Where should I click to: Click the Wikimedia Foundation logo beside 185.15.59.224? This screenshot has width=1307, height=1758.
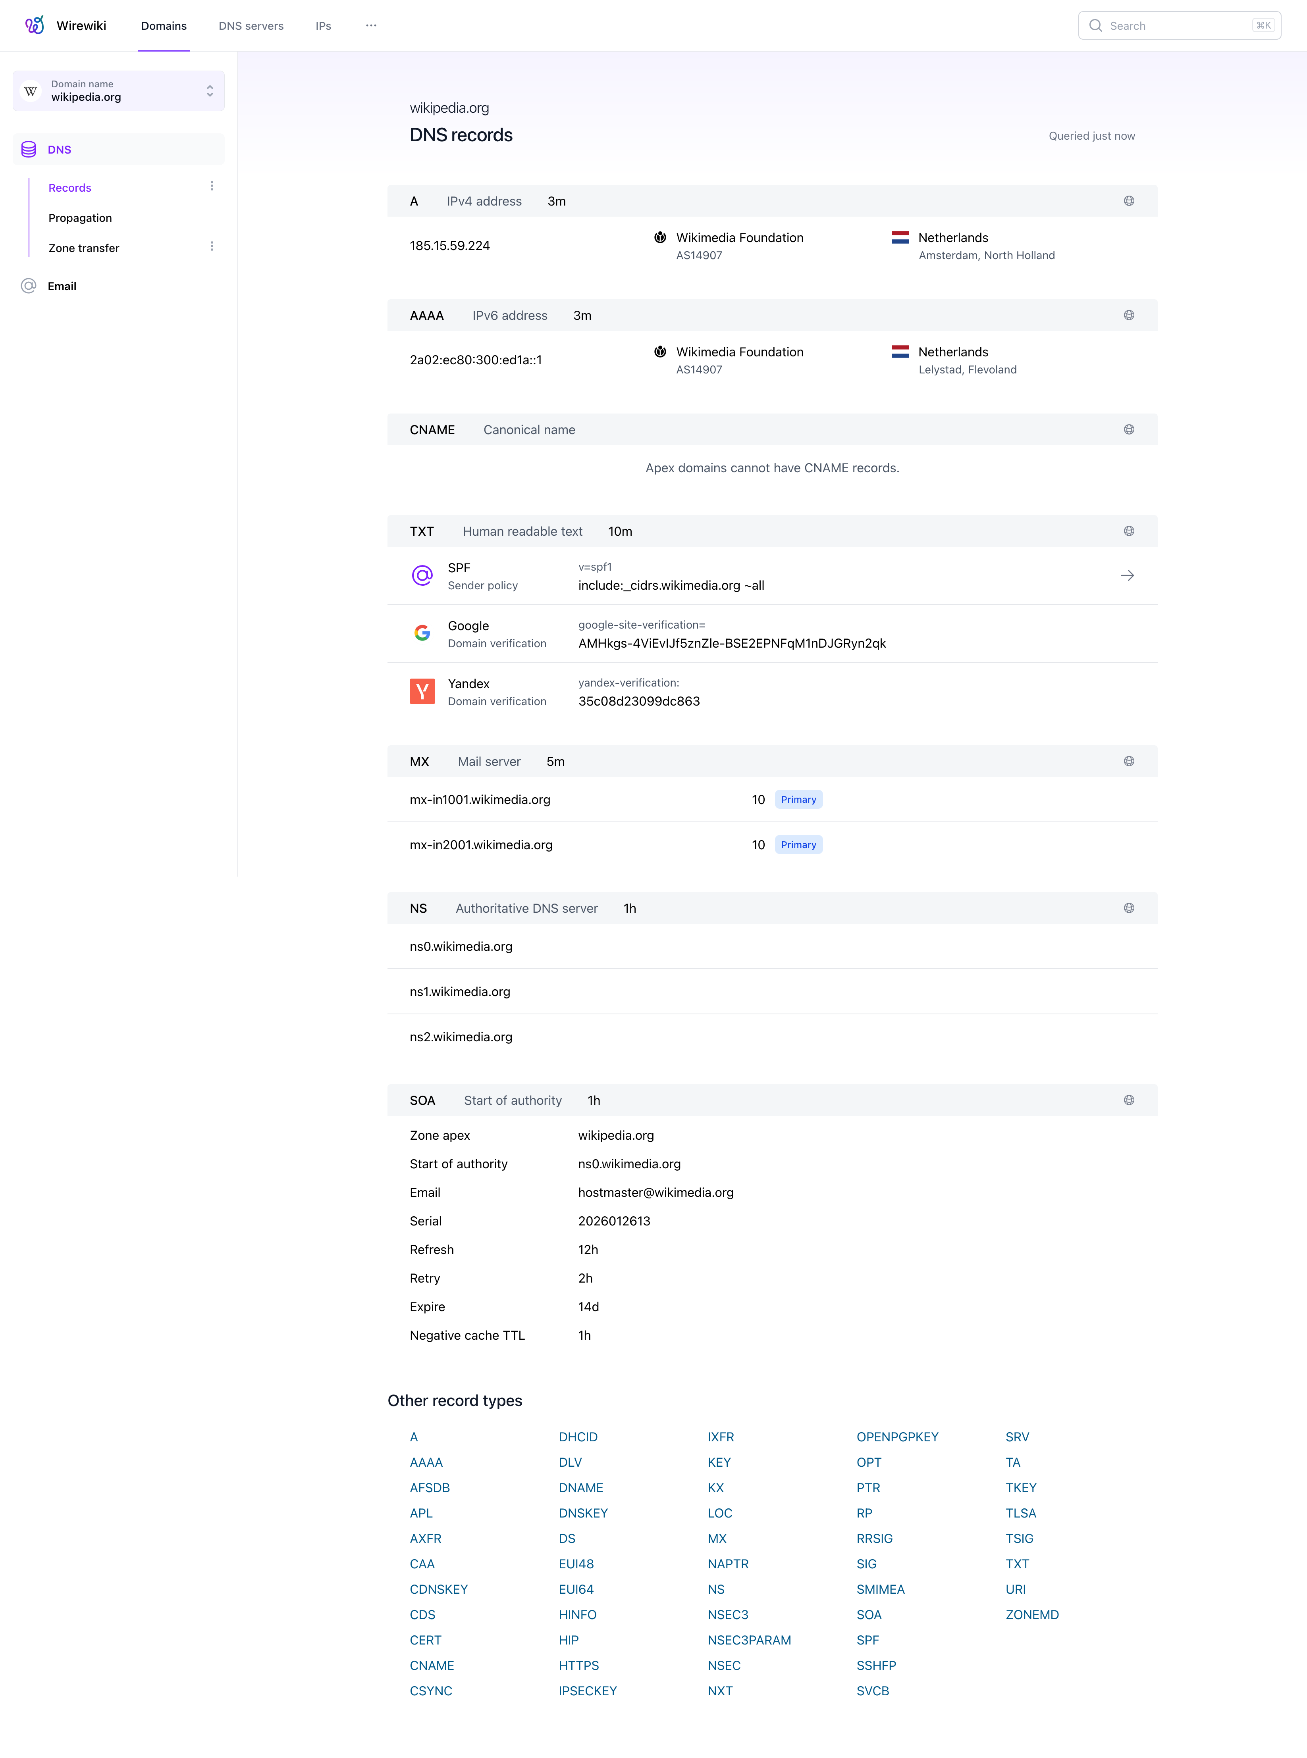[661, 237]
